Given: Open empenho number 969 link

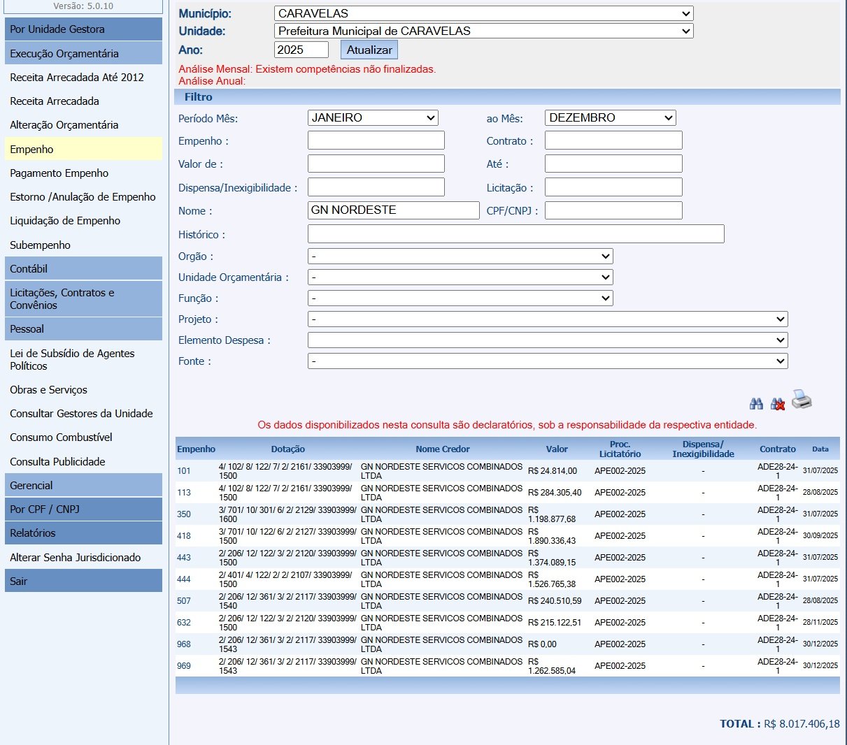Looking at the screenshot, I should [x=184, y=666].
